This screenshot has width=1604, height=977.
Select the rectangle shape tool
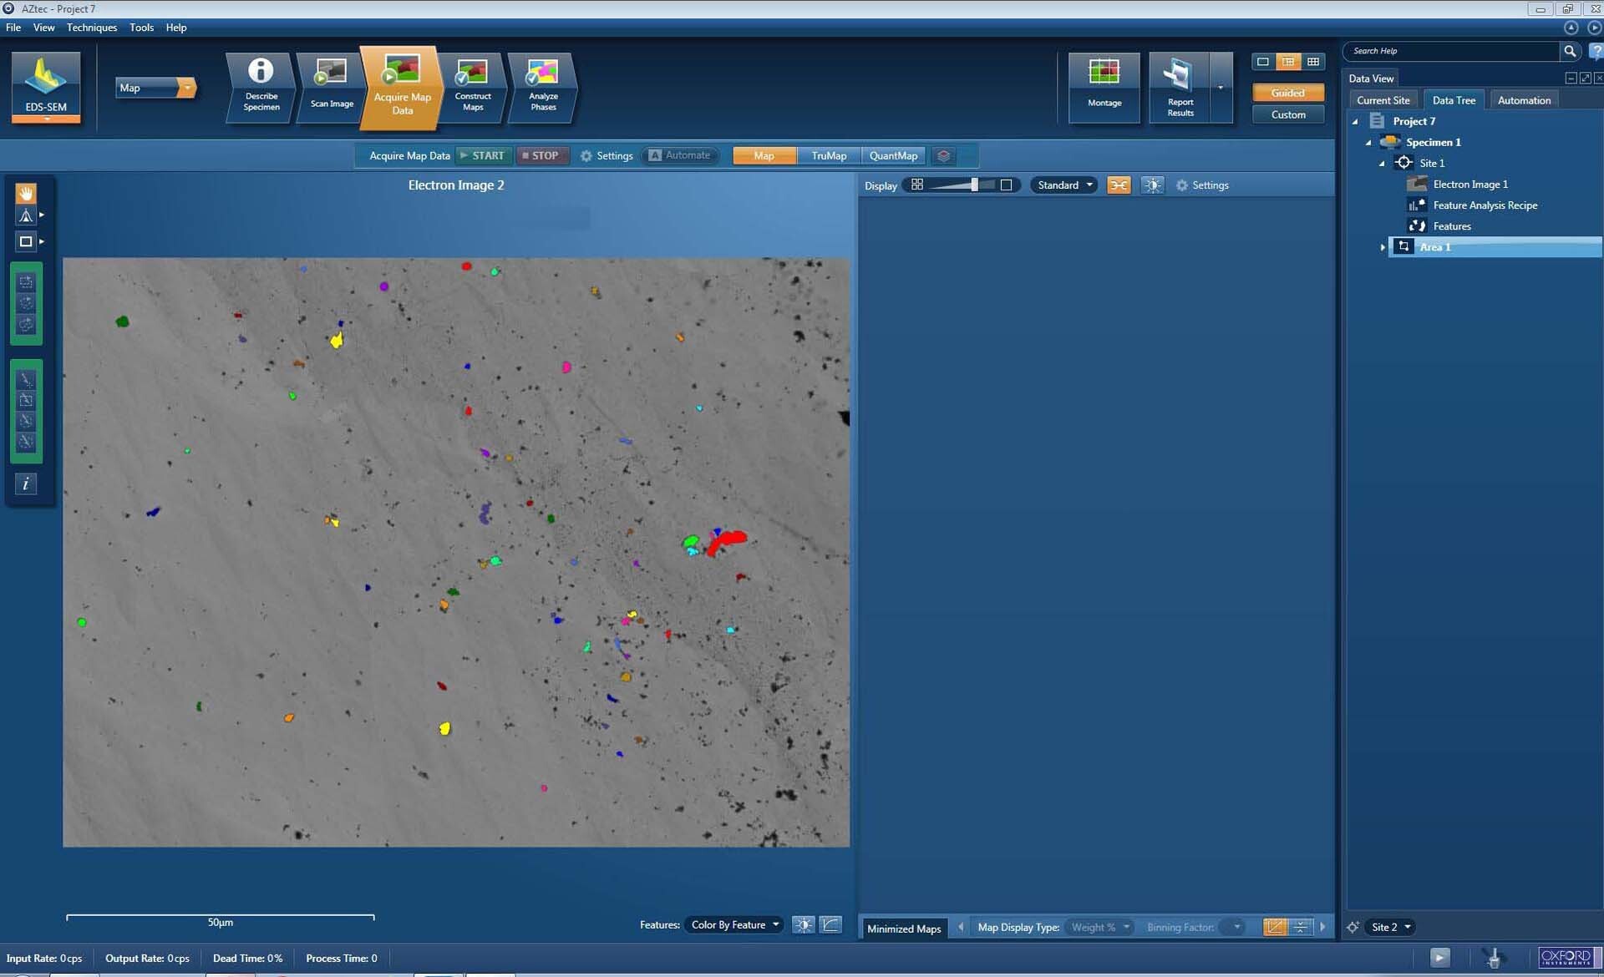26,241
